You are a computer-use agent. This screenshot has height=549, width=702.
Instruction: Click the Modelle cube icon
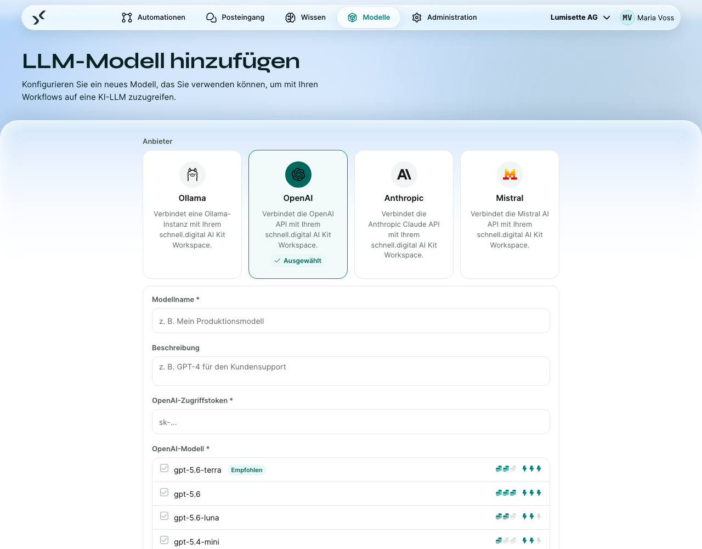pyautogui.click(x=353, y=18)
